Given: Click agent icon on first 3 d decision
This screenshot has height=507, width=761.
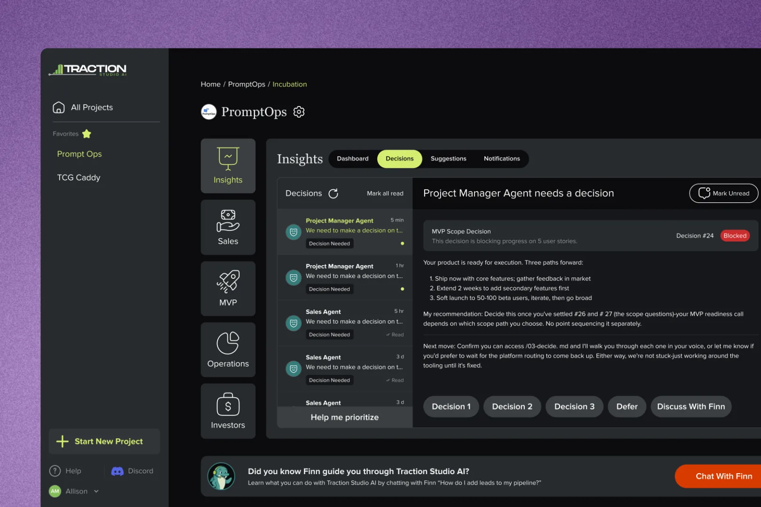Looking at the screenshot, I should [294, 369].
